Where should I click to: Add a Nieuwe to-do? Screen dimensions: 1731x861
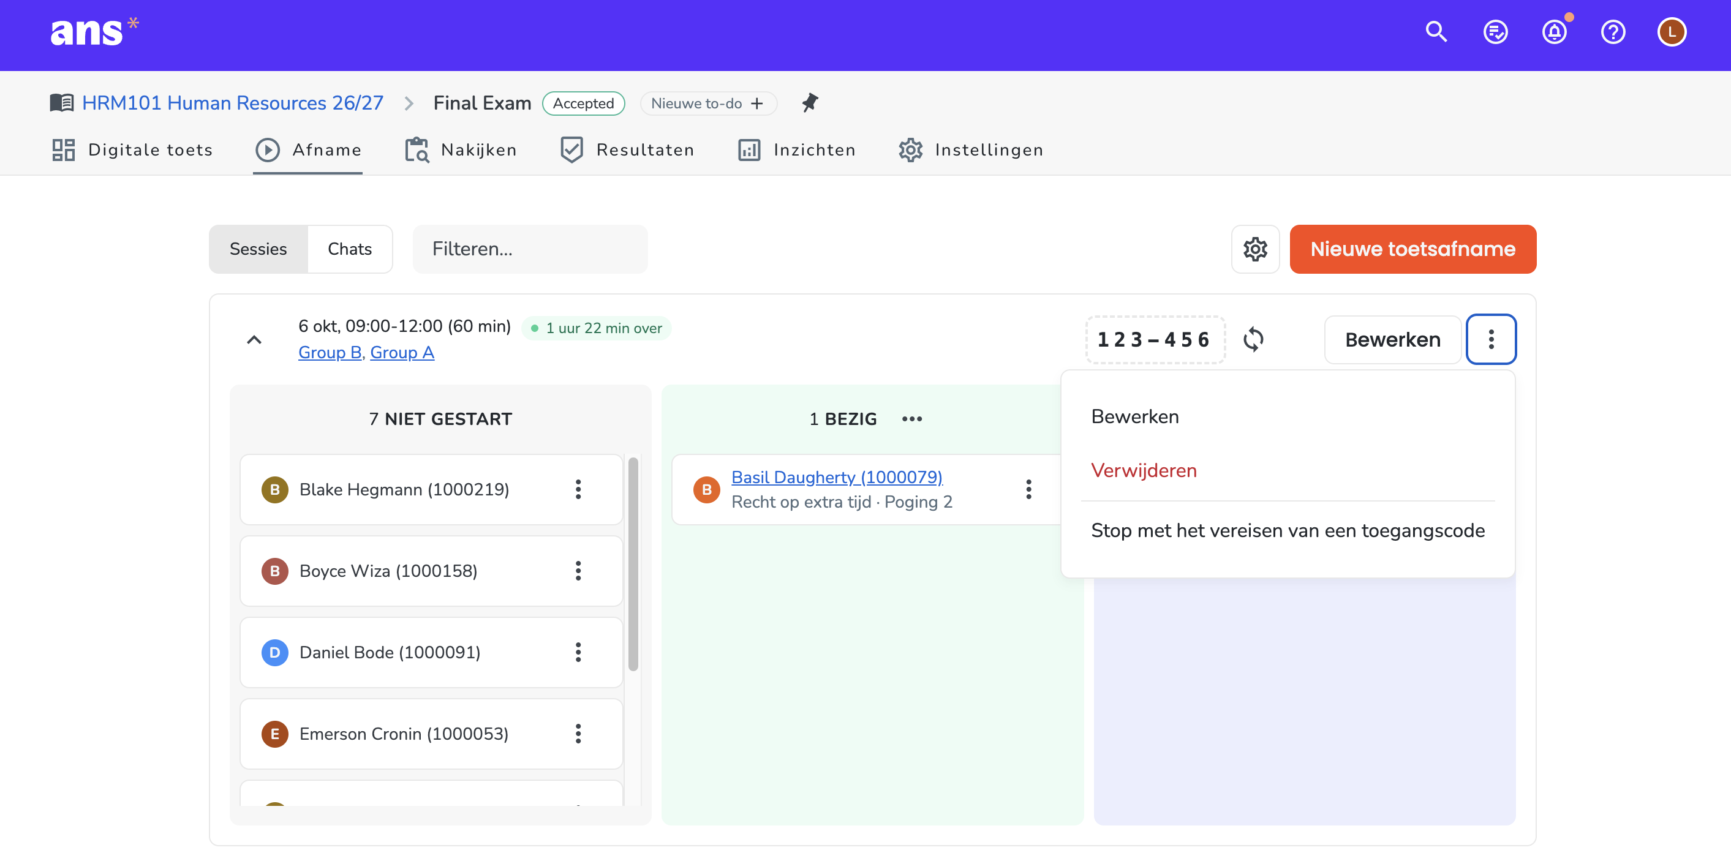[708, 103]
